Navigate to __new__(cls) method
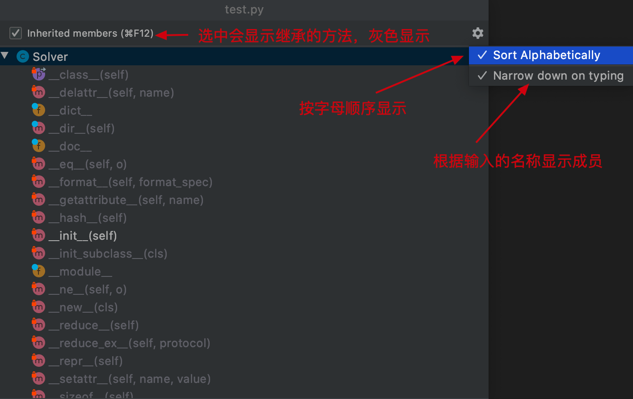 point(83,307)
